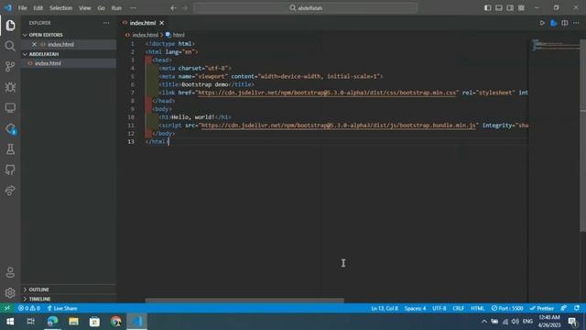Open the Remote Explorer view
The image size is (586, 330).
pos(10,108)
